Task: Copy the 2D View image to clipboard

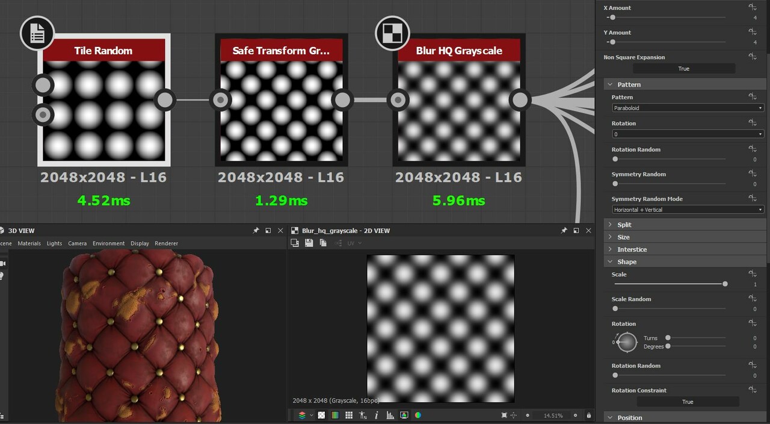Action: [x=323, y=243]
